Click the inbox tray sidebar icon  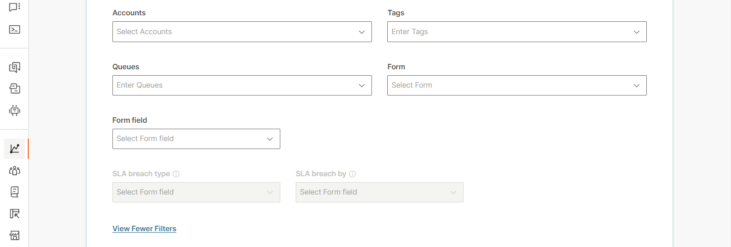(x=14, y=89)
